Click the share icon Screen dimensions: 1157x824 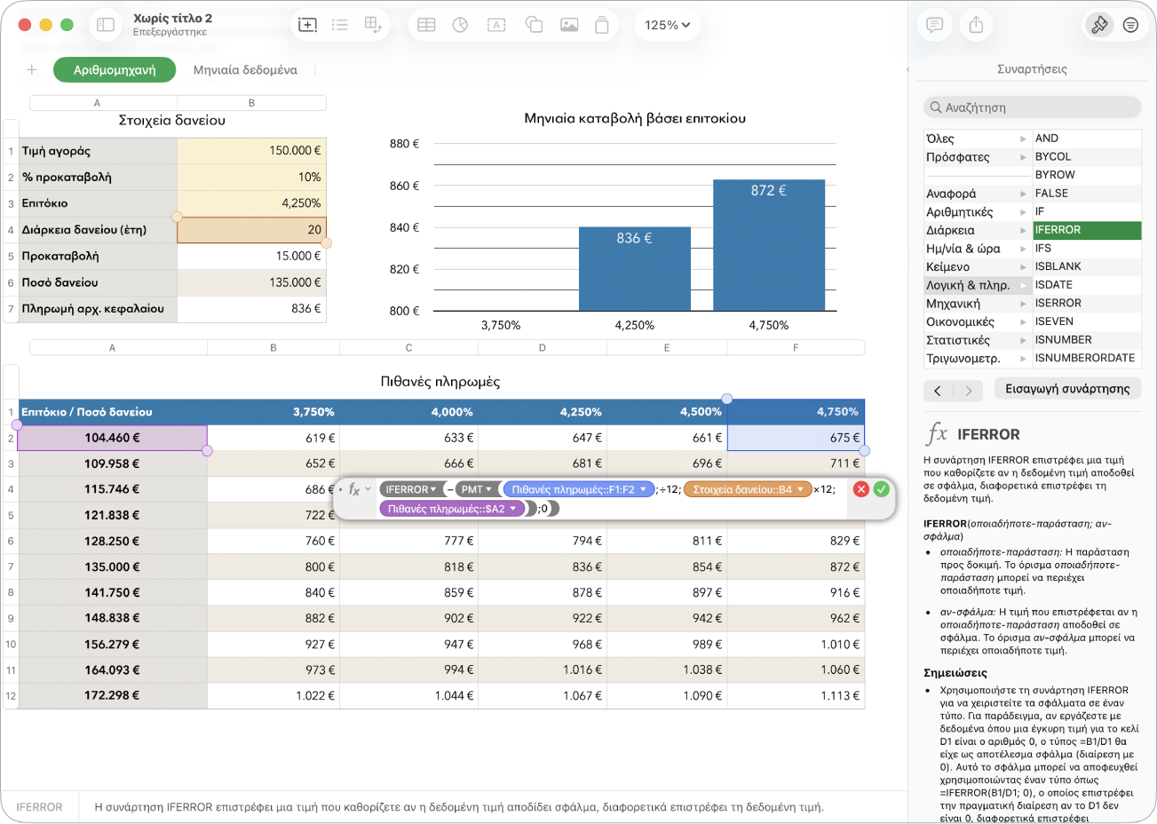(976, 25)
